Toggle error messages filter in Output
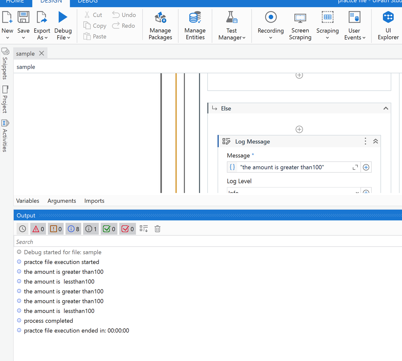Viewport: 402px width, 361px height. pos(38,229)
